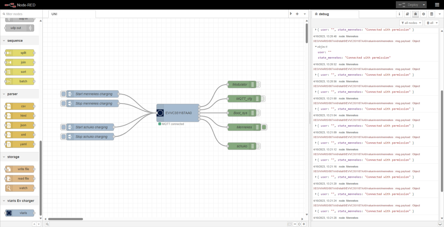The image size is (444, 227).
Task: Open clear options dropdown arrow
Action: (x=437, y=23)
